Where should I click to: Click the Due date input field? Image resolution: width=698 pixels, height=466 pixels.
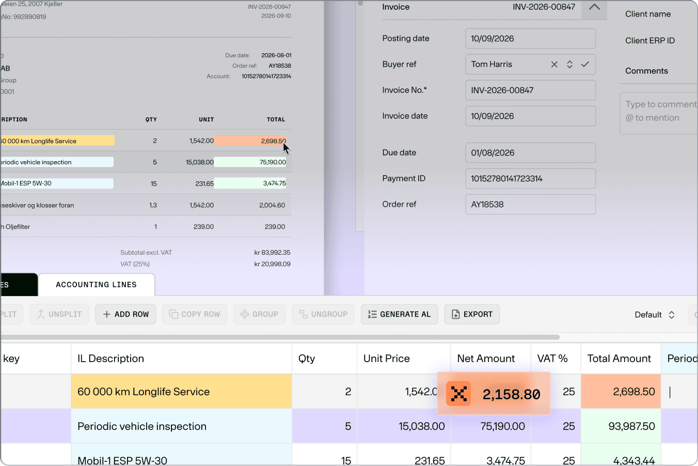click(x=530, y=153)
